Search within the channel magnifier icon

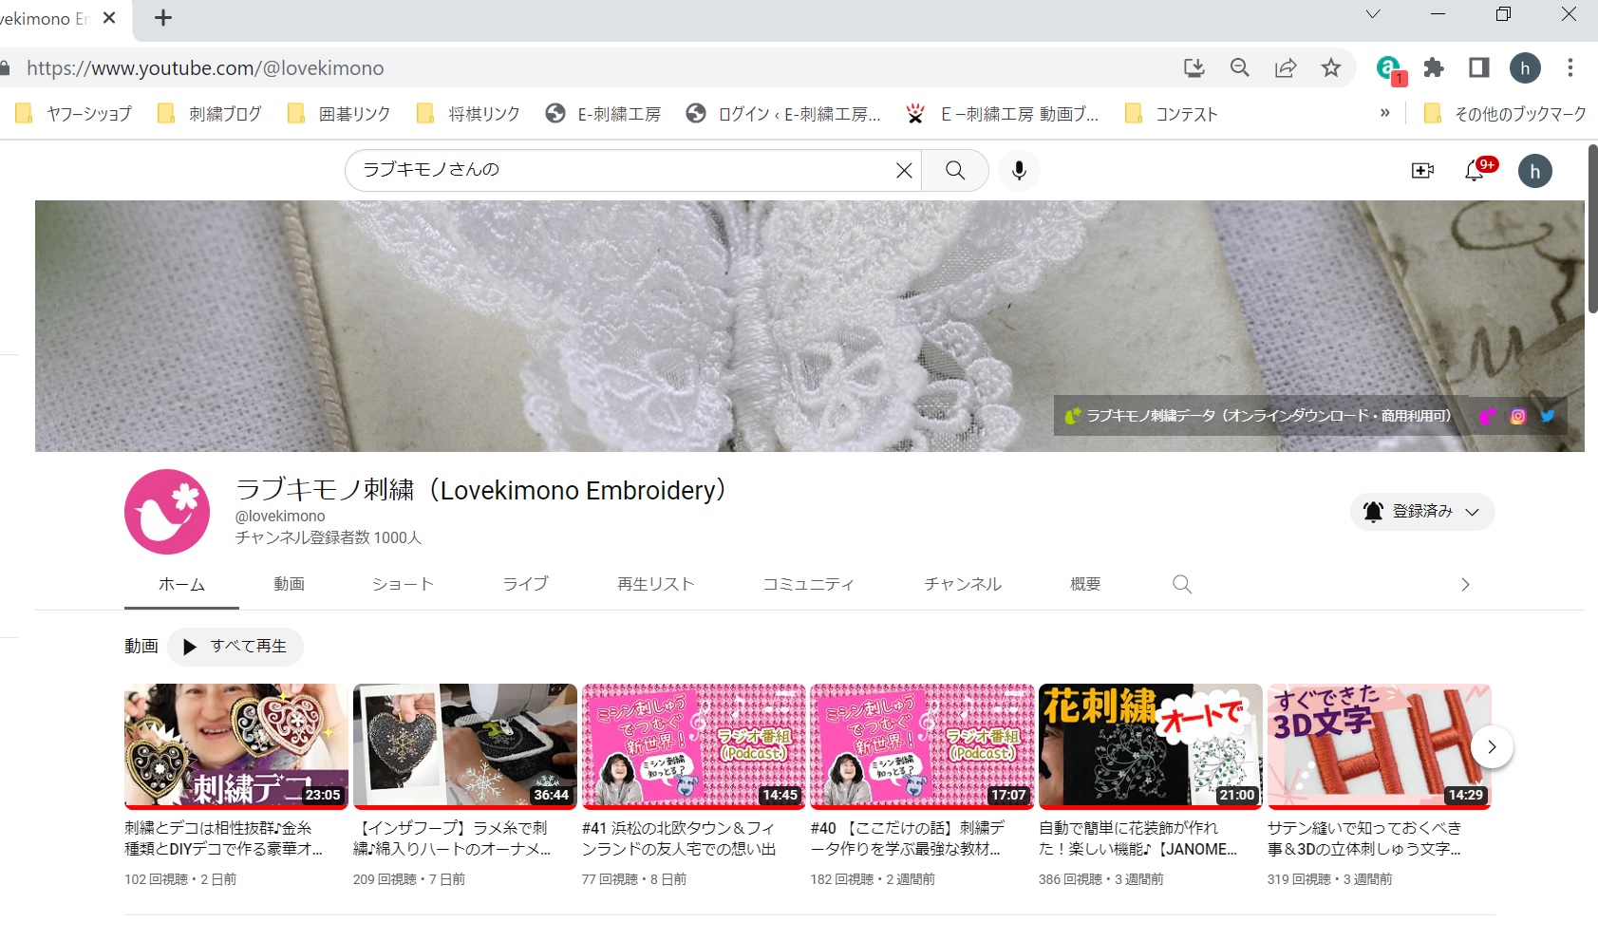click(x=1182, y=584)
